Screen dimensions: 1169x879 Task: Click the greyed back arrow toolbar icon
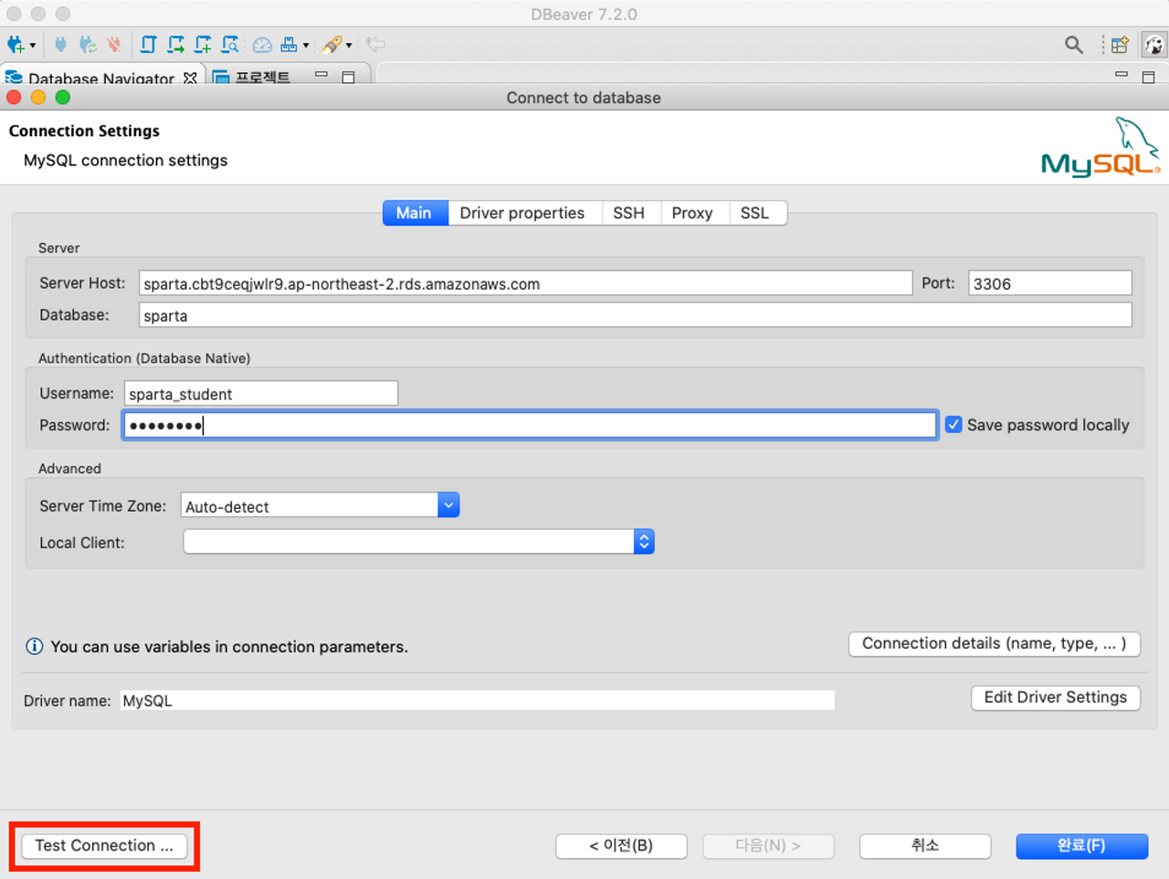375,44
